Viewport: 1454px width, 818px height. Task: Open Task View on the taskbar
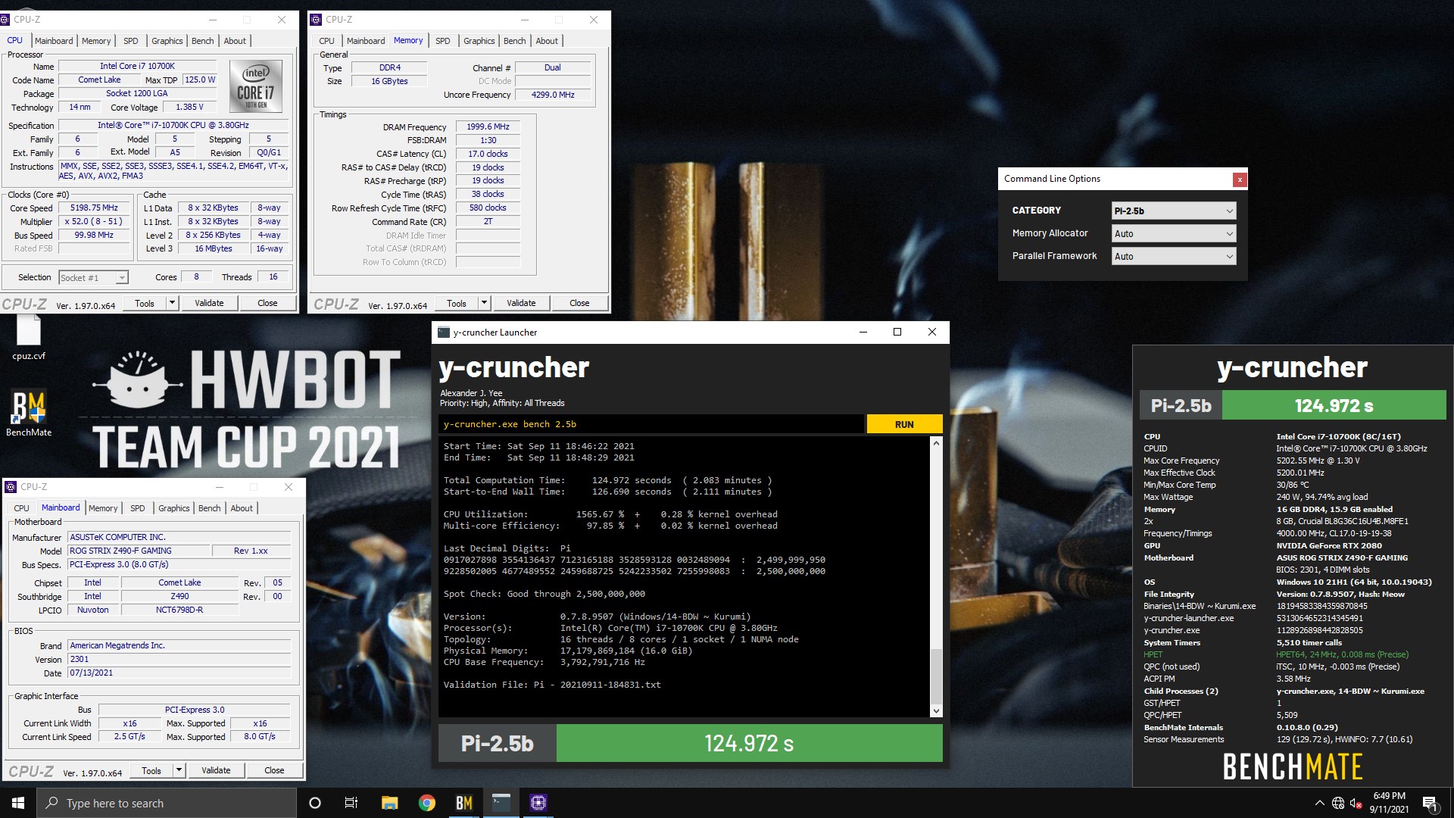(351, 803)
